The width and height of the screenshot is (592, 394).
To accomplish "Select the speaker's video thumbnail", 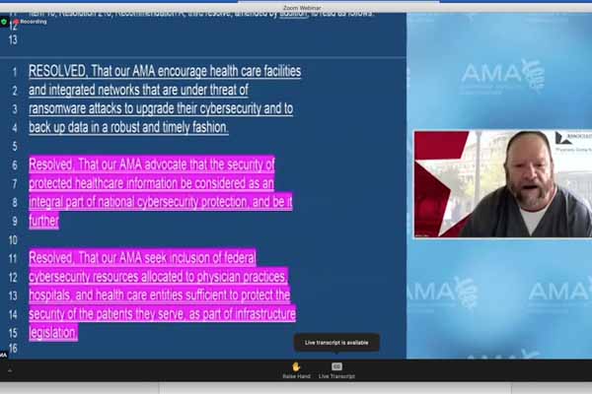I will 502,183.
